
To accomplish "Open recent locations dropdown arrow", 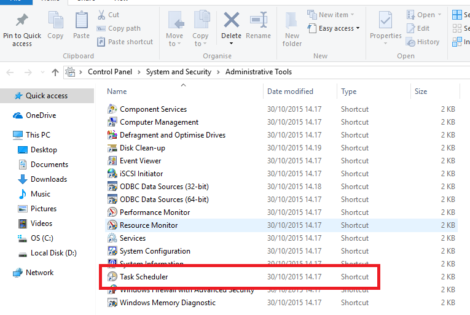I will (42, 72).
